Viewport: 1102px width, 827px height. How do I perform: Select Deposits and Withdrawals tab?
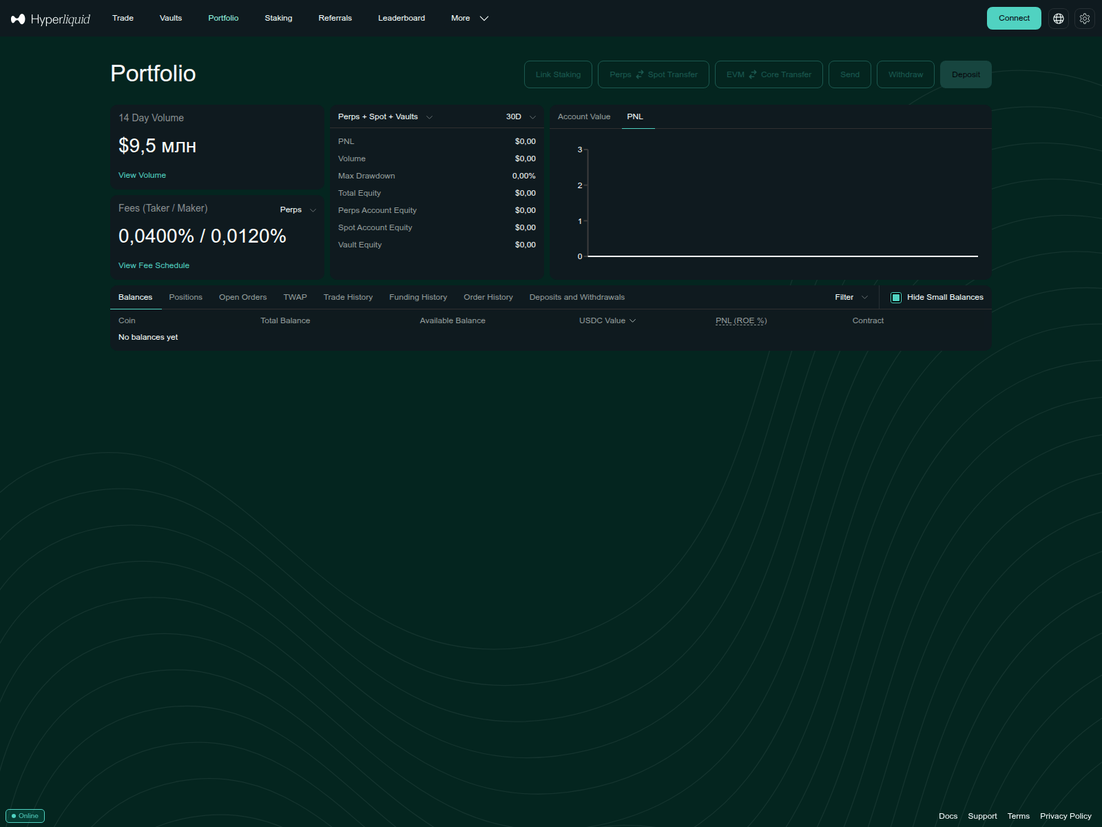point(577,298)
